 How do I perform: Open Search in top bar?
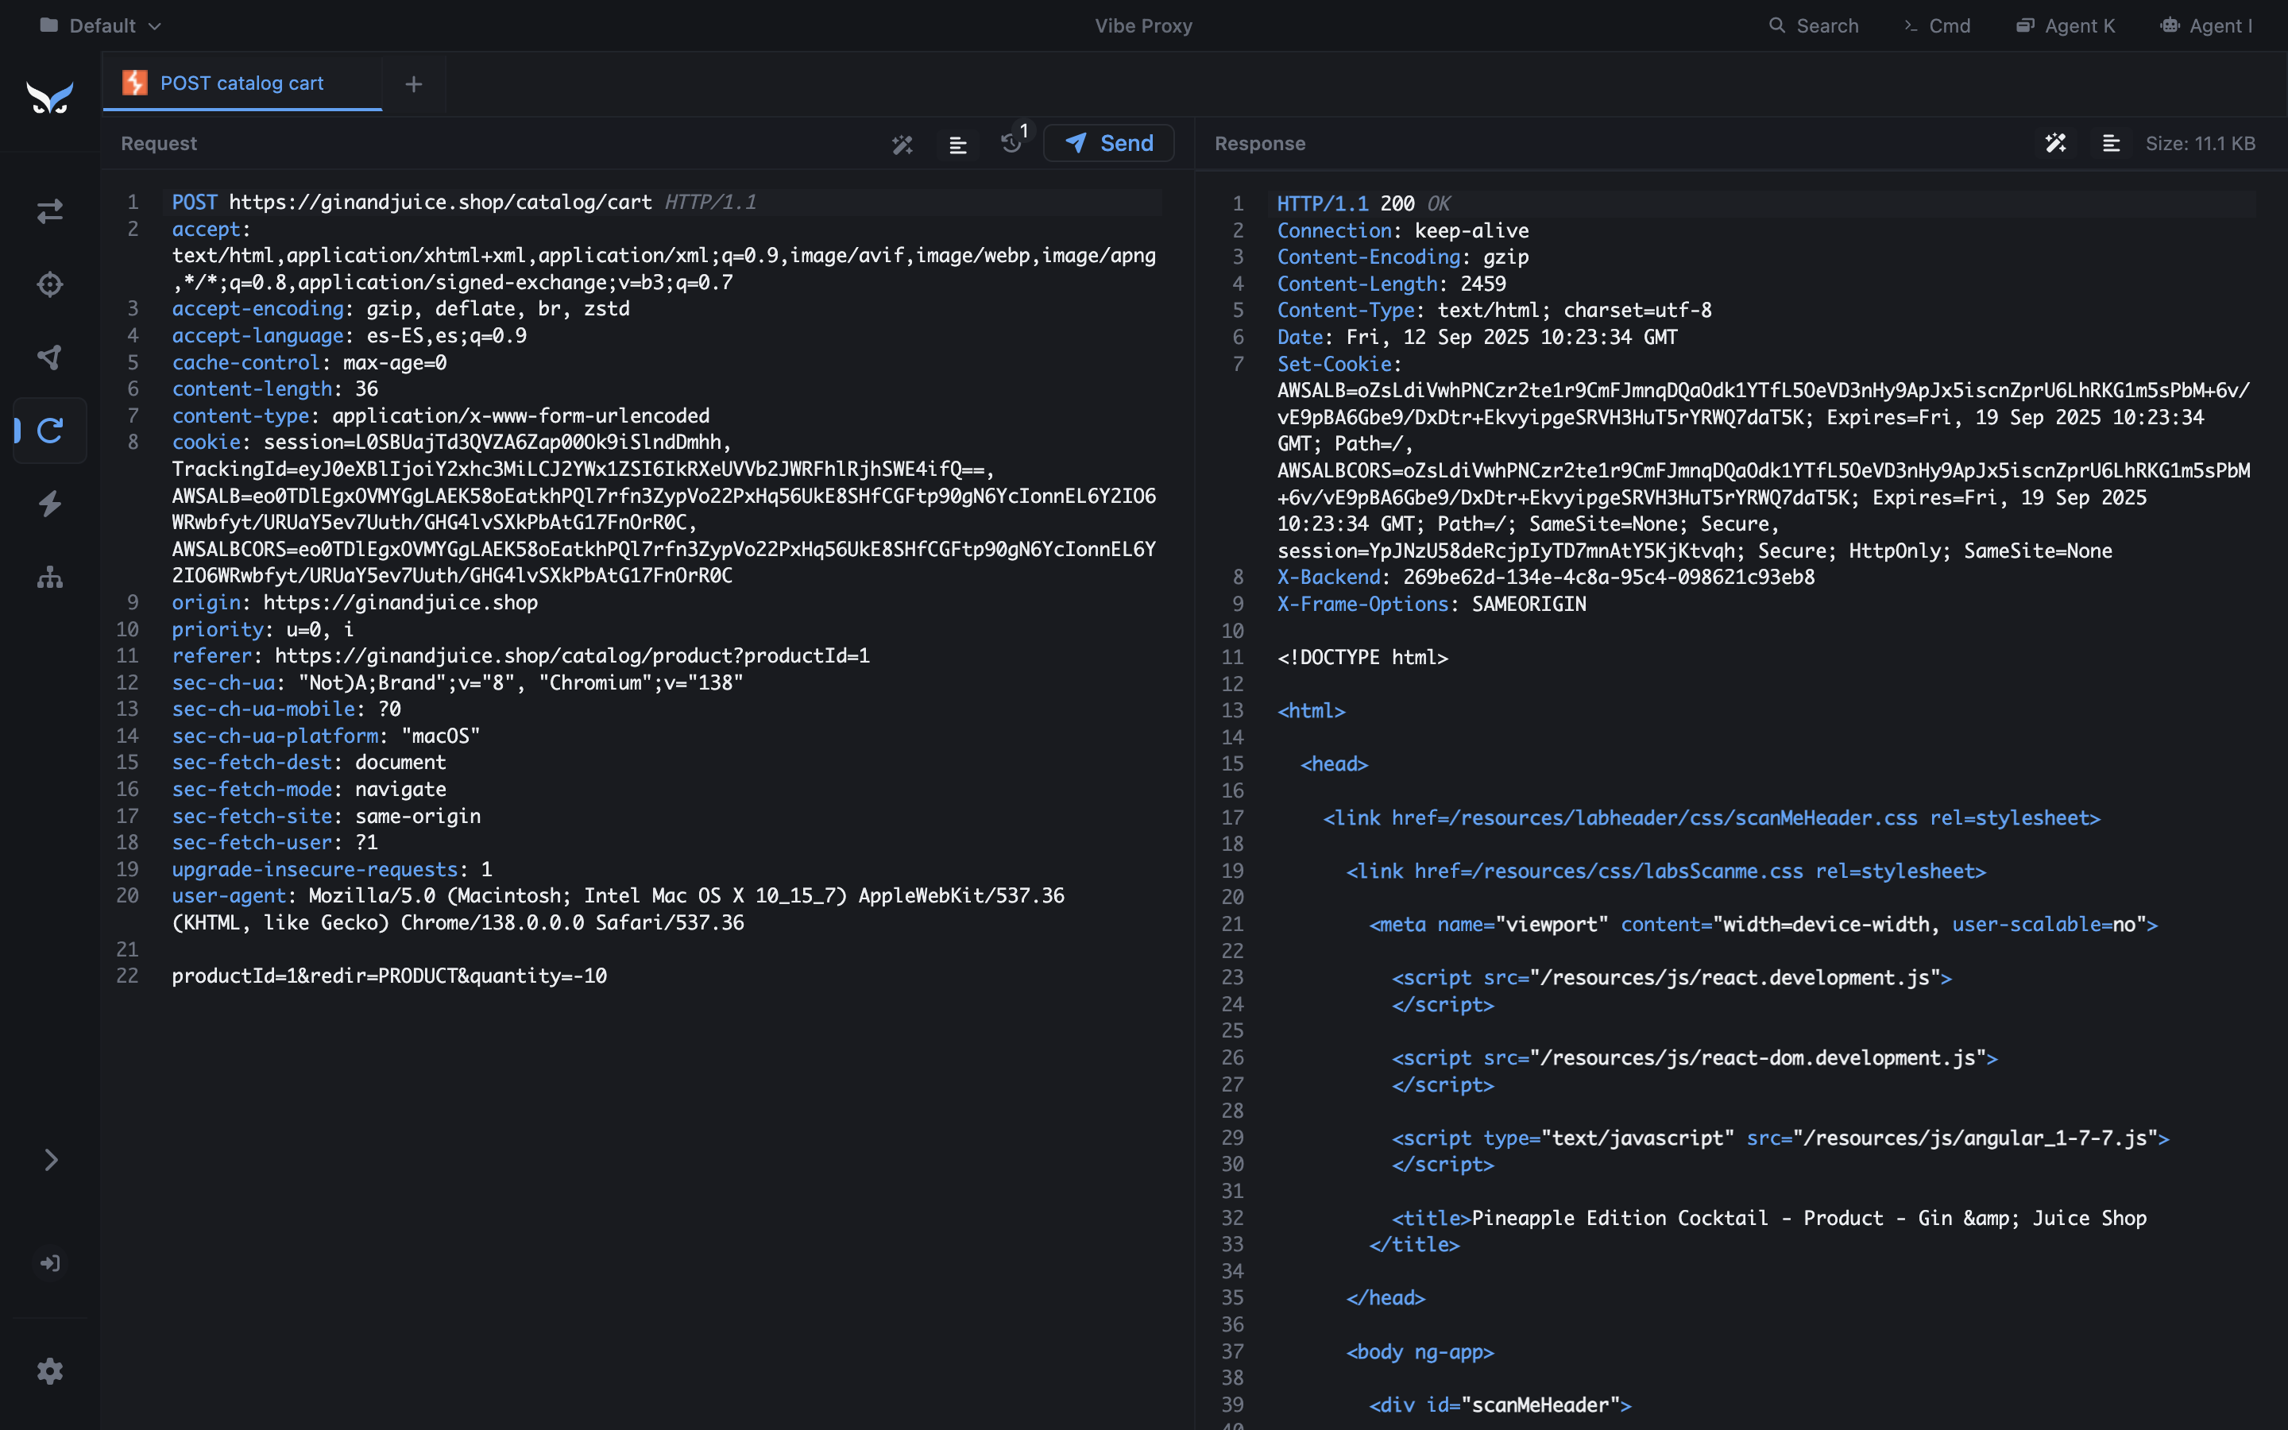1814,25
